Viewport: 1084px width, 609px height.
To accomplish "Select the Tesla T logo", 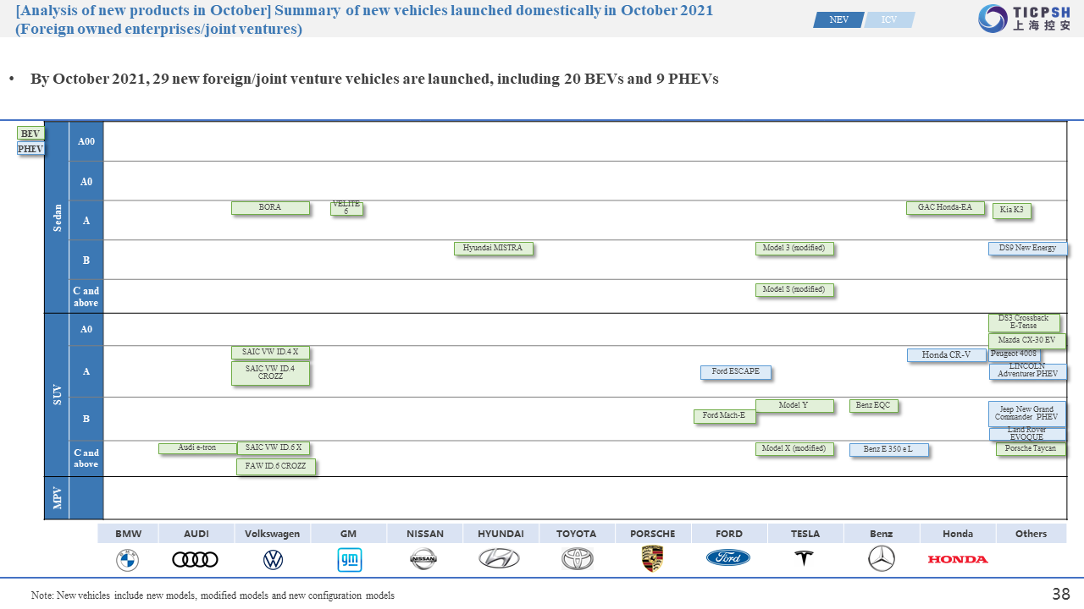I will [803, 558].
